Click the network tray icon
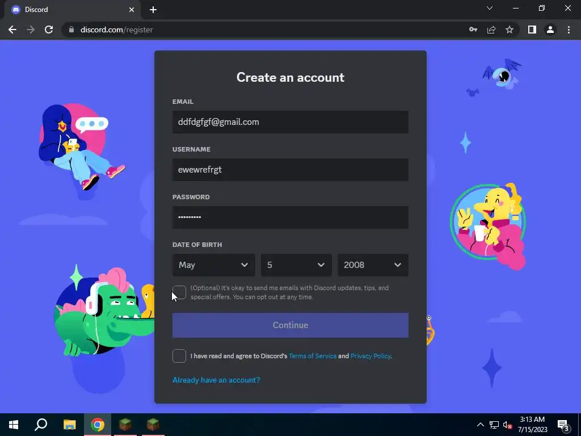 pos(494,425)
